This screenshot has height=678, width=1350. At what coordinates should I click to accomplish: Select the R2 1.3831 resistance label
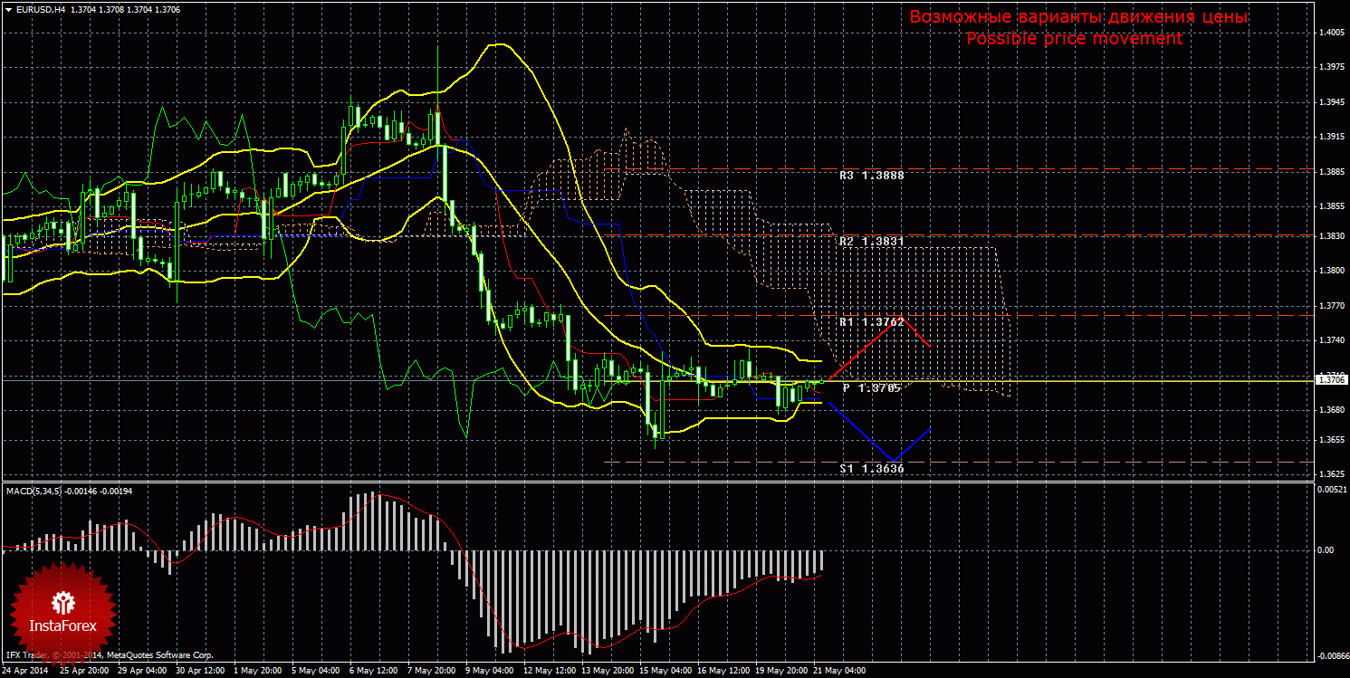[871, 242]
